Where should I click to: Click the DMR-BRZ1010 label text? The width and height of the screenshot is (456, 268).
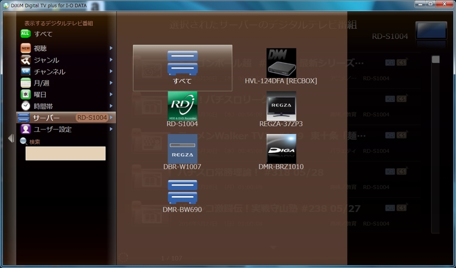pos(281,167)
